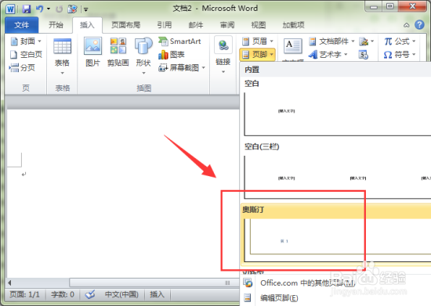Open the undo history dropdown arrow

point(49,9)
